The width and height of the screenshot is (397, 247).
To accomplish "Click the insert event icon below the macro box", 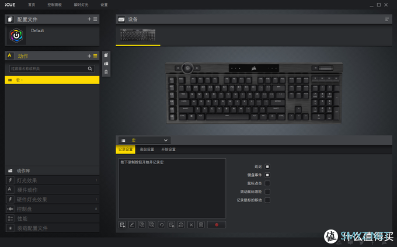I will tap(122, 225).
